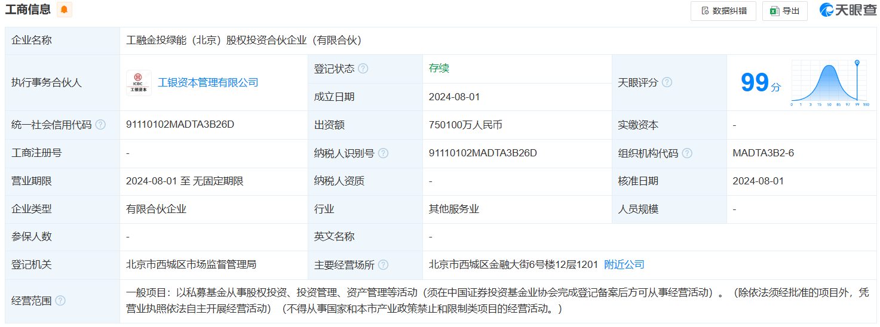Image resolution: width=880 pixels, height=327 pixels.
Task: Click the credit code 91110102MADTA3B26D in 统一社会信用代码 row
Action: tap(180, 125)
